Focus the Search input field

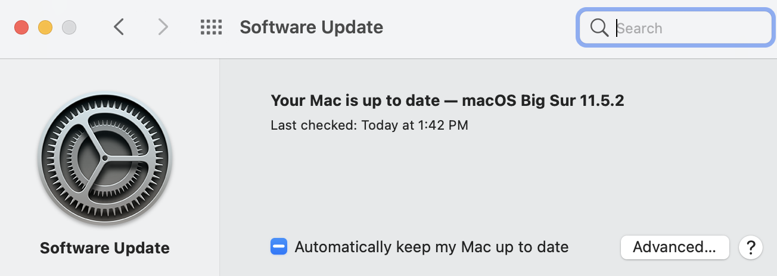point(685,28)
